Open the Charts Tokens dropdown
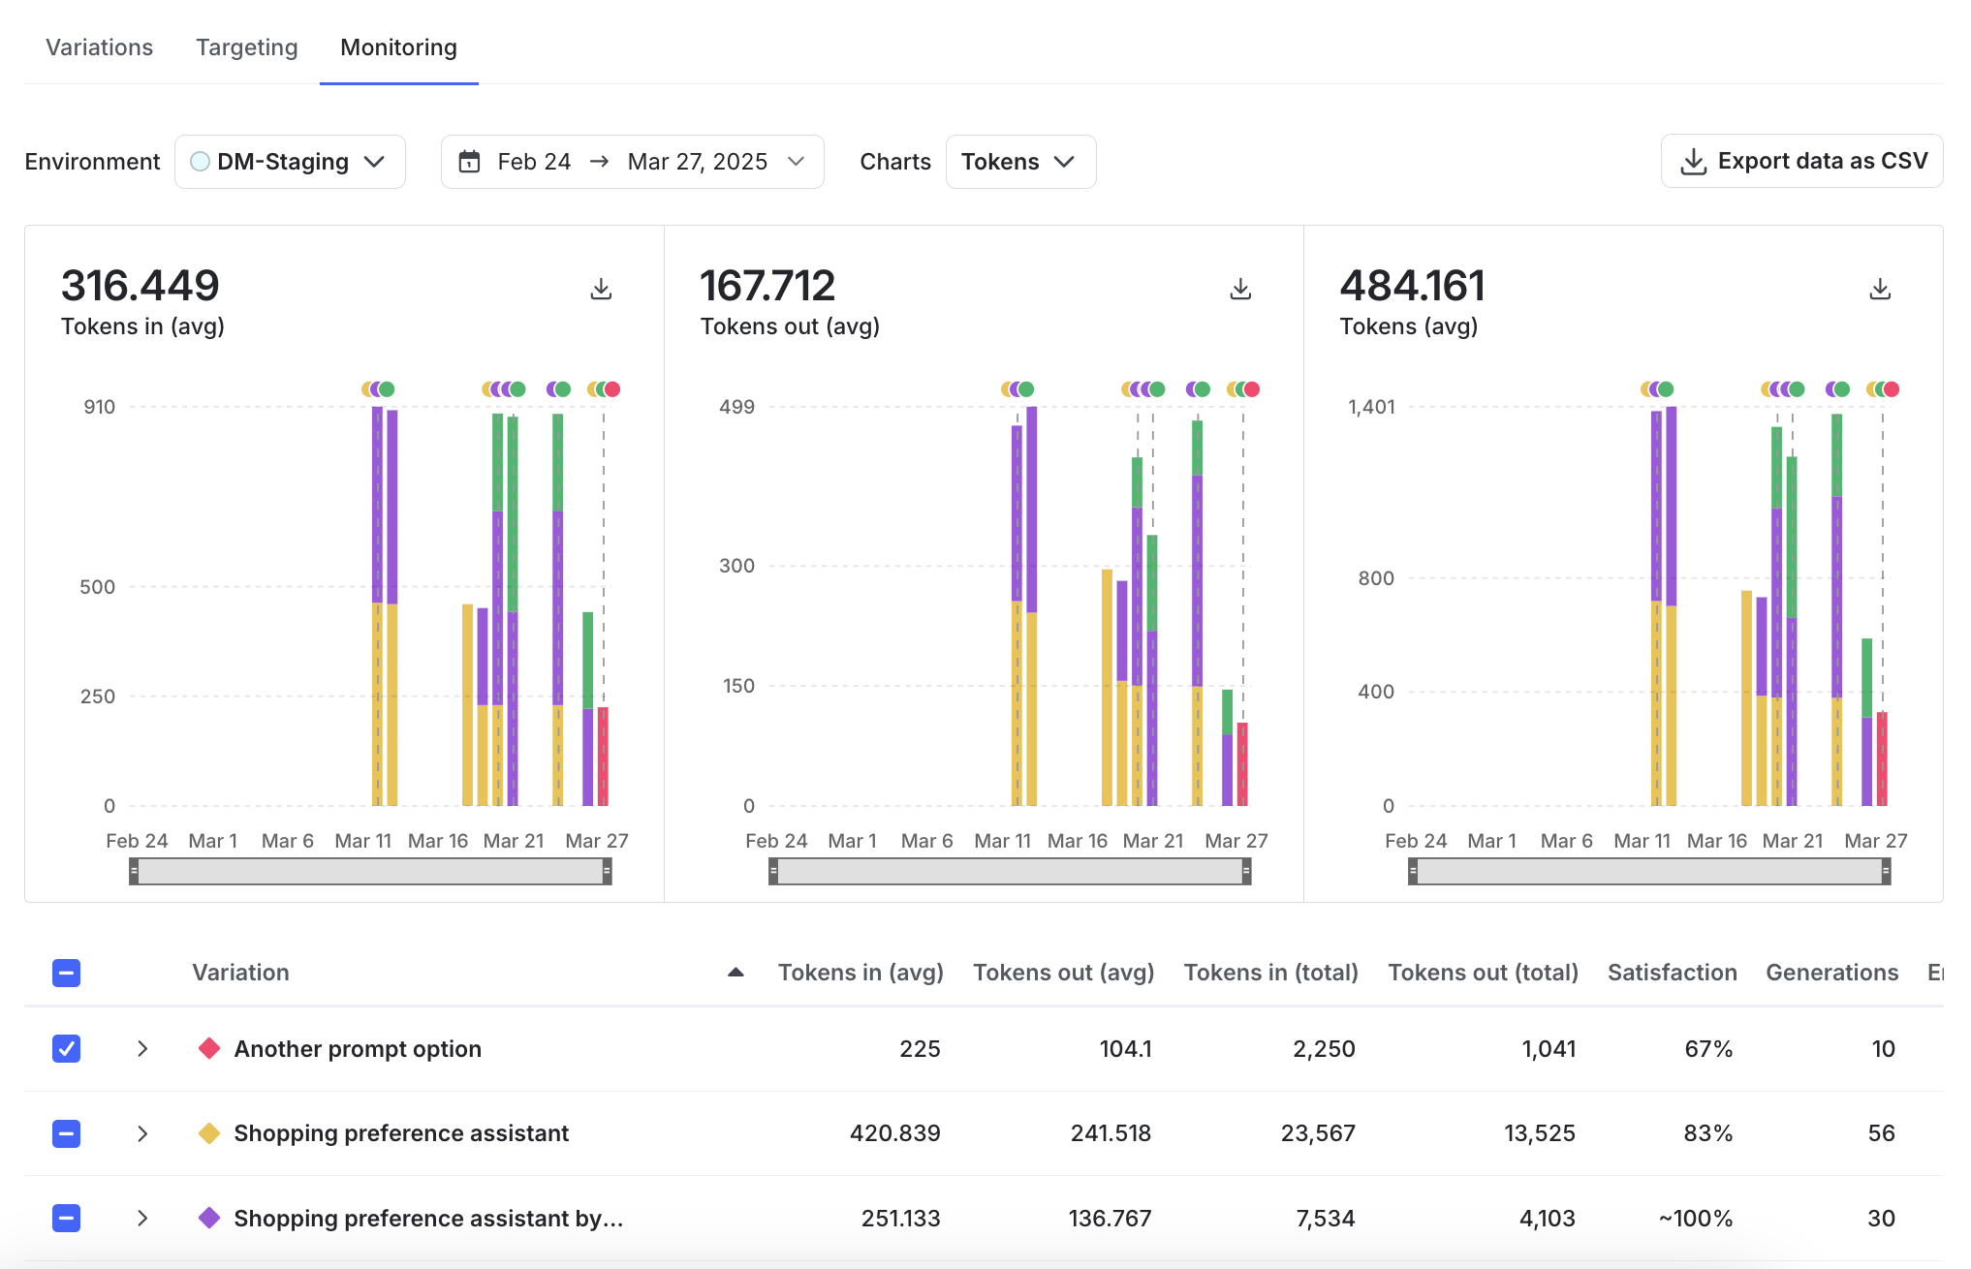The width and height of the screenshot is (1971, 1269). coord(1020,162)
